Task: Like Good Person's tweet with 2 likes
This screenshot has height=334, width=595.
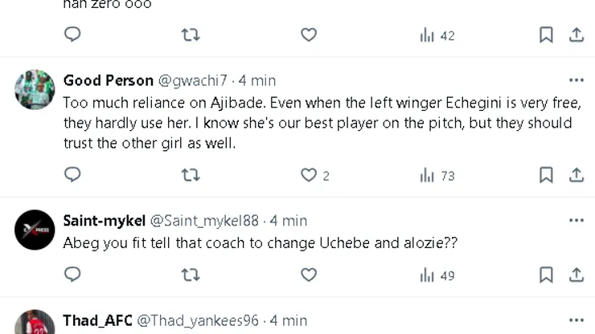Action: tap(309, 174)
